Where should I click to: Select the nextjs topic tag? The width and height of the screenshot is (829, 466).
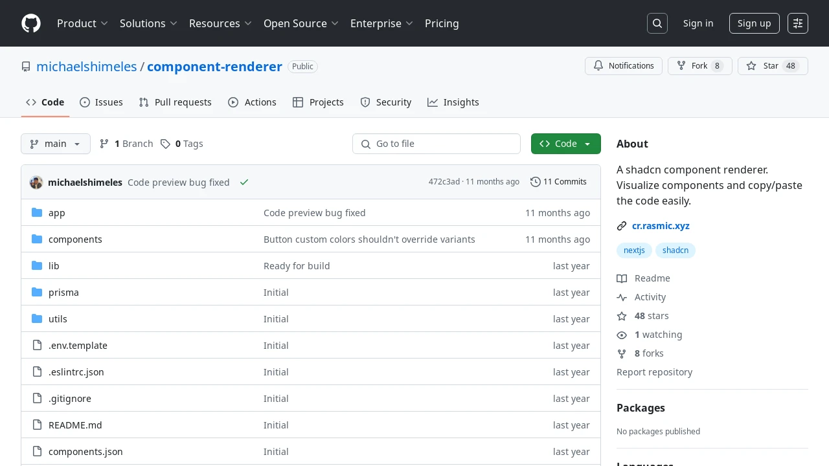(634, 250)
